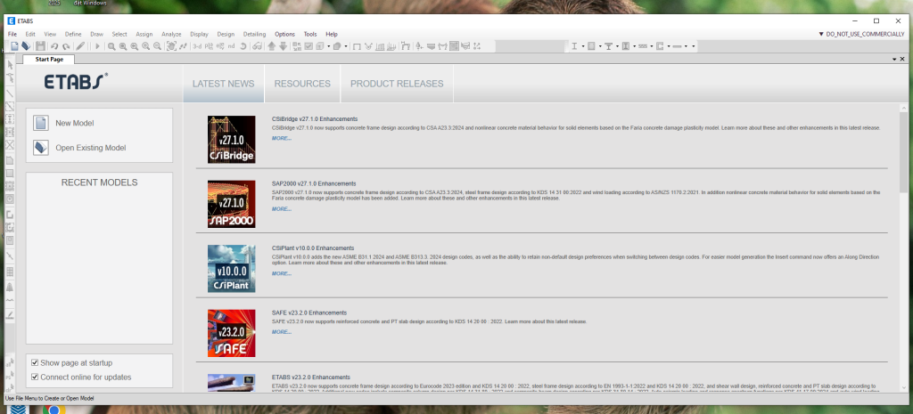Click the first magnifier zoom icon

[111, 46]
